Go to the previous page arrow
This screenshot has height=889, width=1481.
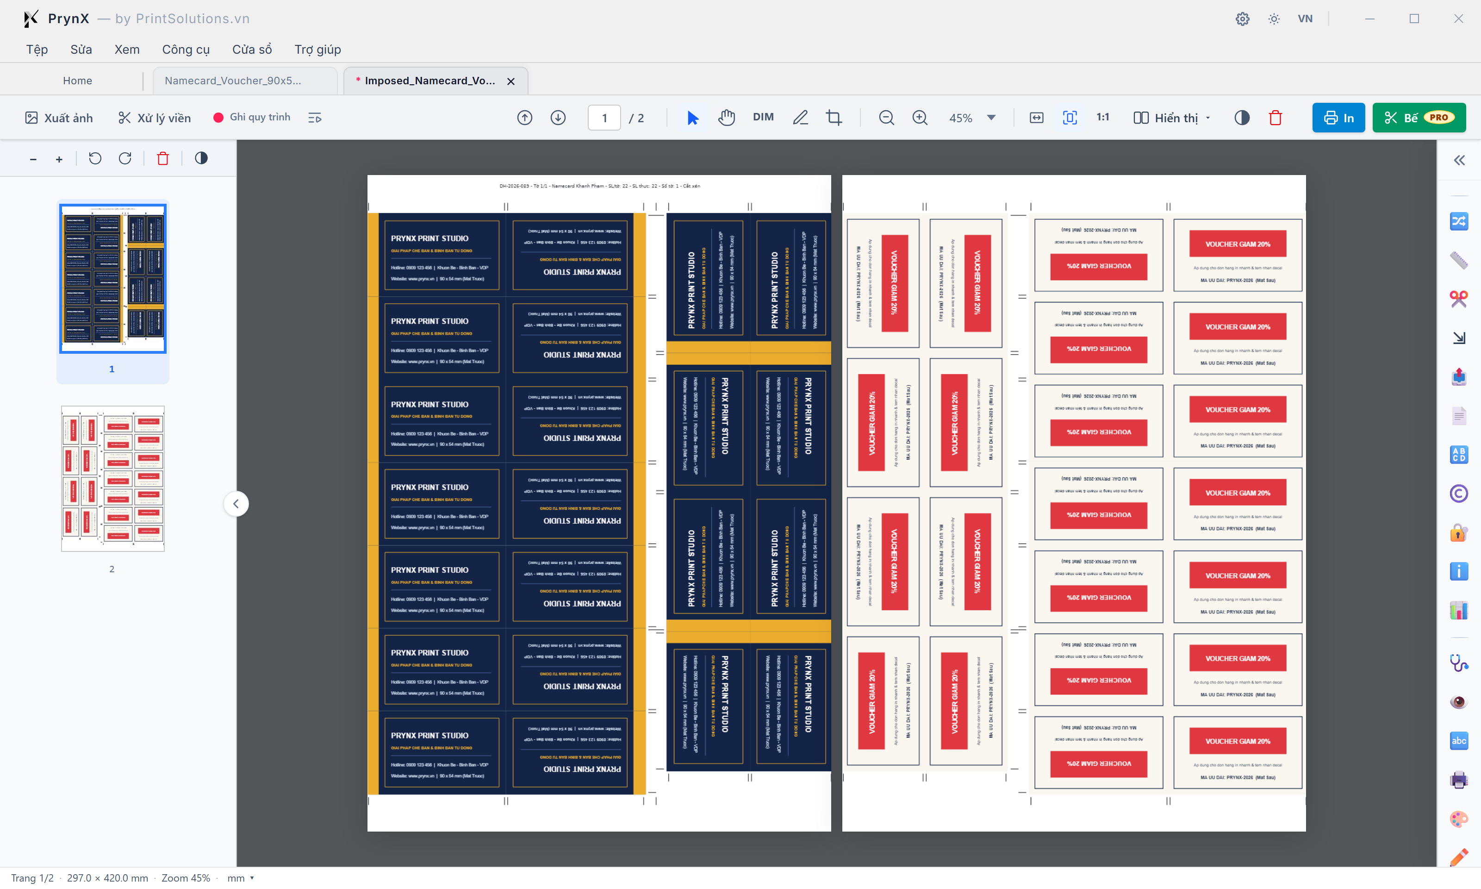(524, 118)
